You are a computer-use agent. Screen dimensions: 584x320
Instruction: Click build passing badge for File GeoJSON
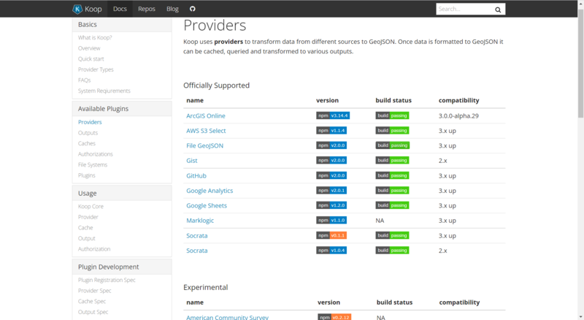point(392,145)
